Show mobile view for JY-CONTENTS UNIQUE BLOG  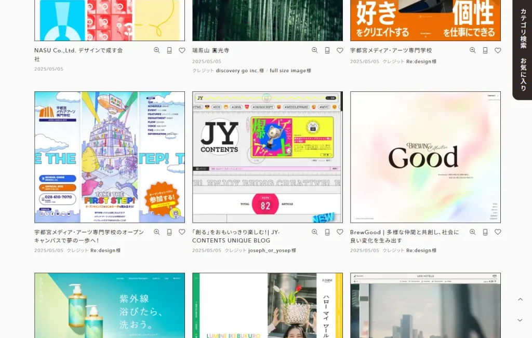327,232
